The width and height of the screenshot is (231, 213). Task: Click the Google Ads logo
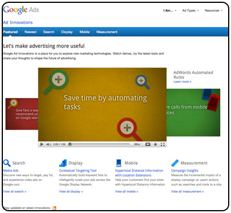[21, 10]
